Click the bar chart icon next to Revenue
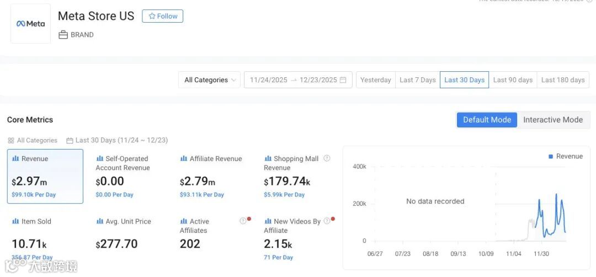This screenshot has height=277, width=596. [x=15, y=158]
